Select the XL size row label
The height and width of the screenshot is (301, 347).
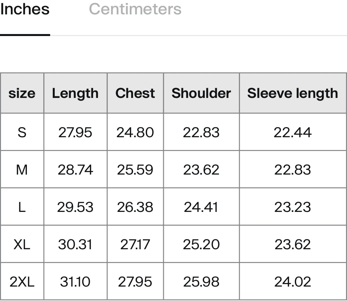tap(22, 245)
